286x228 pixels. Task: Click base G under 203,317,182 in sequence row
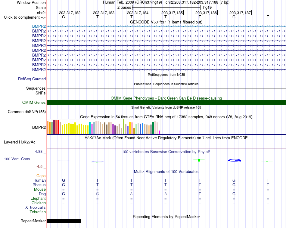[64, 17]
